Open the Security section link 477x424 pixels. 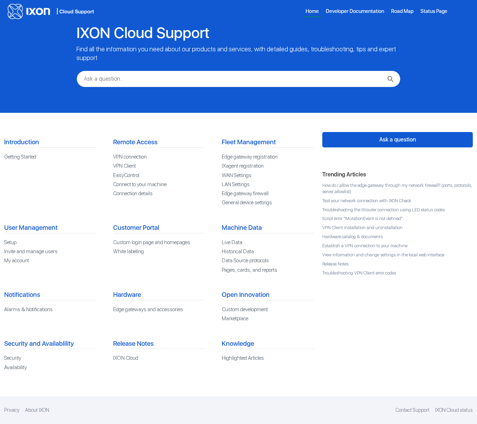(13, 358)
